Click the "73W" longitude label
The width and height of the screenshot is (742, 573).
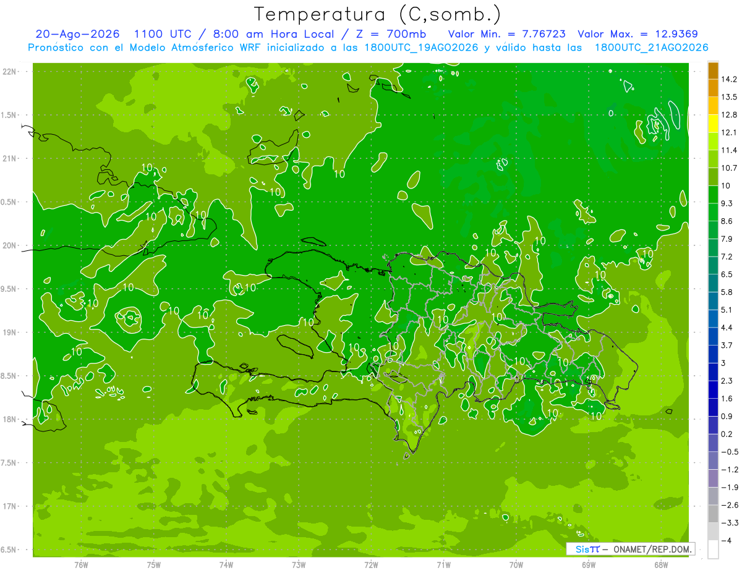(299, 564)
